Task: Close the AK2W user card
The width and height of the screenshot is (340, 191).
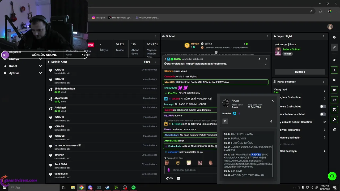Action: pyautogui.click(x=273, y=101)
